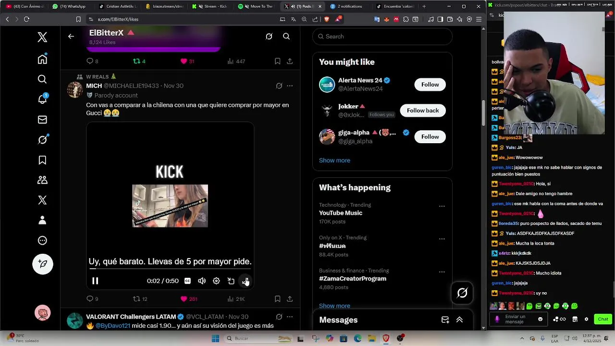Image resolution: width=615 pixels, height=346 pixels.
Task: Open embedded Kick clip thumbnail
Action: (170, 206)
